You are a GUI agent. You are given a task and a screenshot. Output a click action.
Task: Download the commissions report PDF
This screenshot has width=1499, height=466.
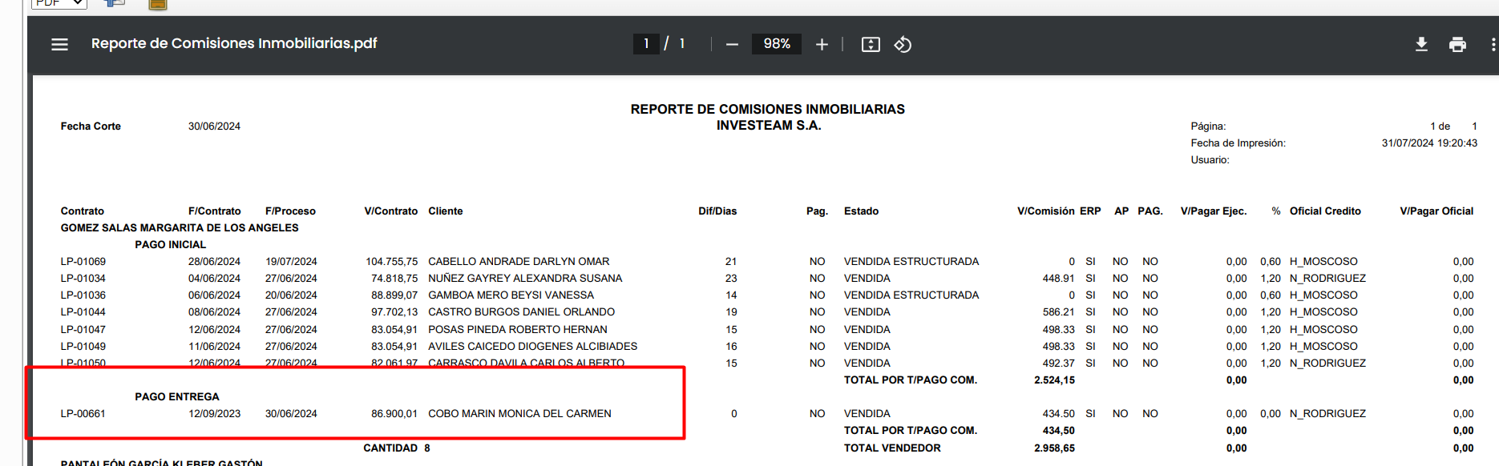1421,45
